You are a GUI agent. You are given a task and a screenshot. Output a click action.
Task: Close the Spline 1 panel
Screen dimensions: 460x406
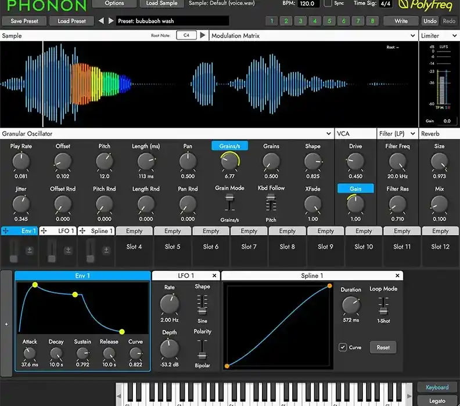[397, 275]
